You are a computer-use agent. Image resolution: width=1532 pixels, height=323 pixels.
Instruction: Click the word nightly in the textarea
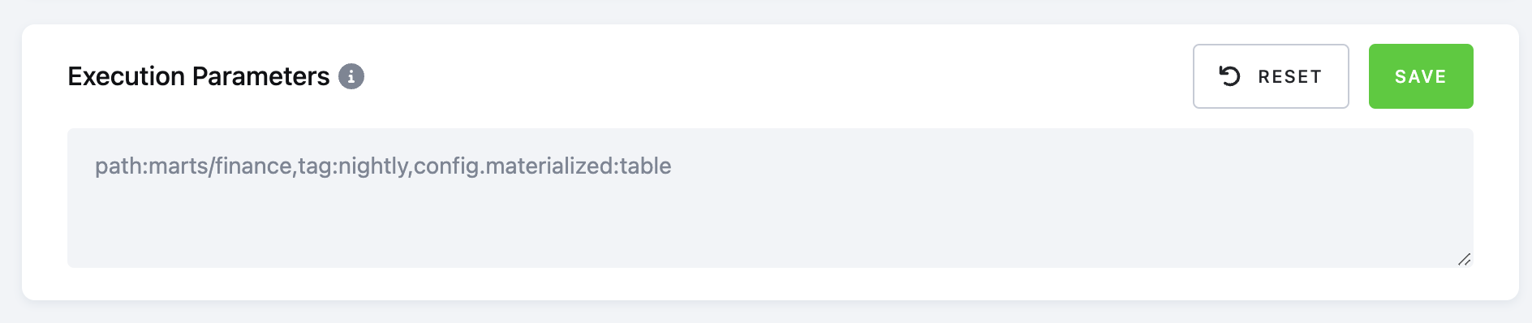coord(373,166)
